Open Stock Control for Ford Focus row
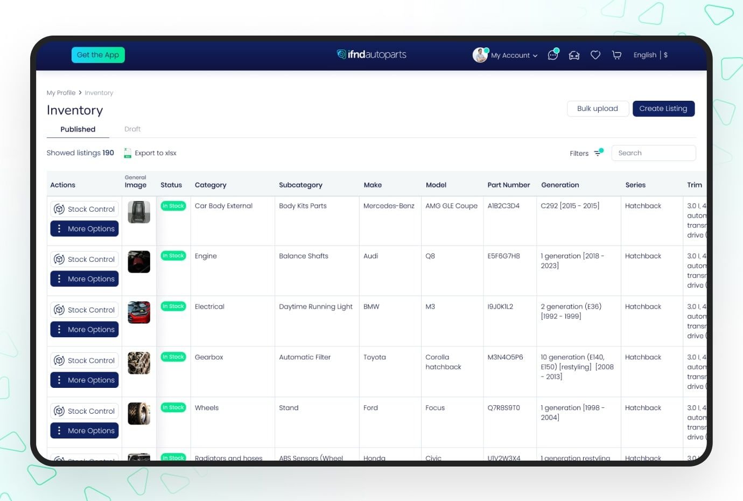The image size is (743, 501). click(85, 411)
